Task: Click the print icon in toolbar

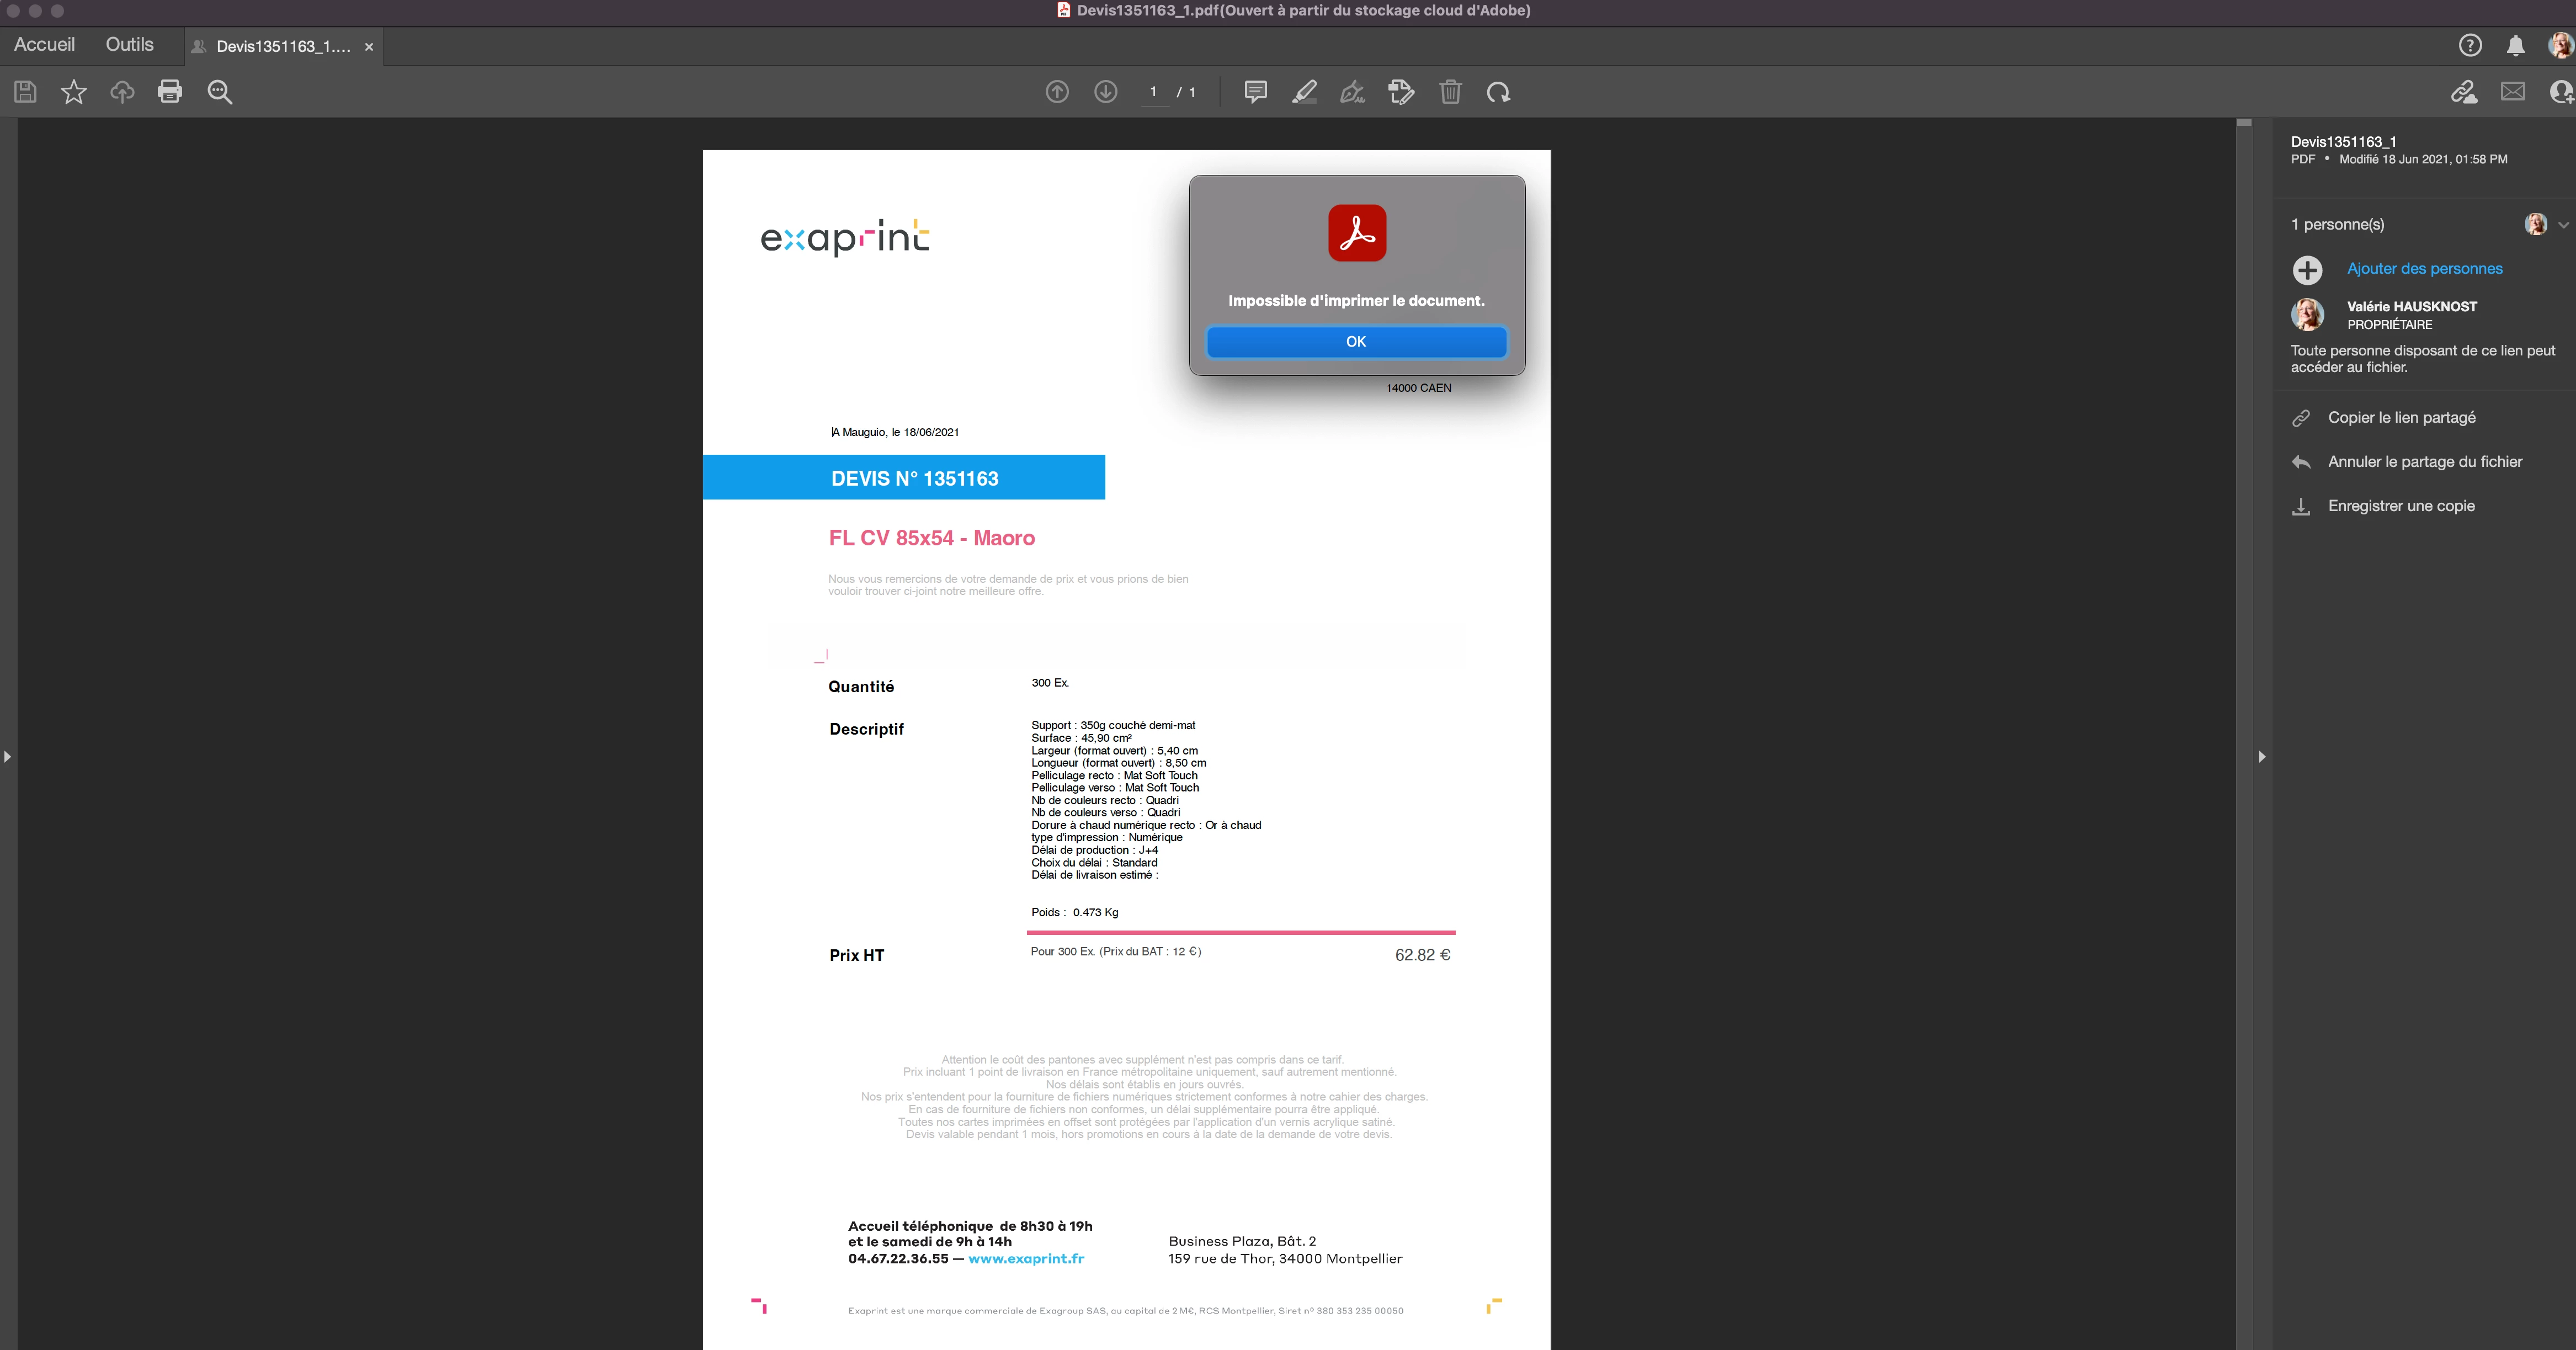Action: pyautogui.click(x=170, y=92)
